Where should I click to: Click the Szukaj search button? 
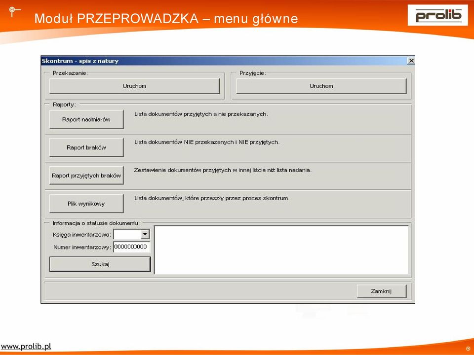point(100,264)
